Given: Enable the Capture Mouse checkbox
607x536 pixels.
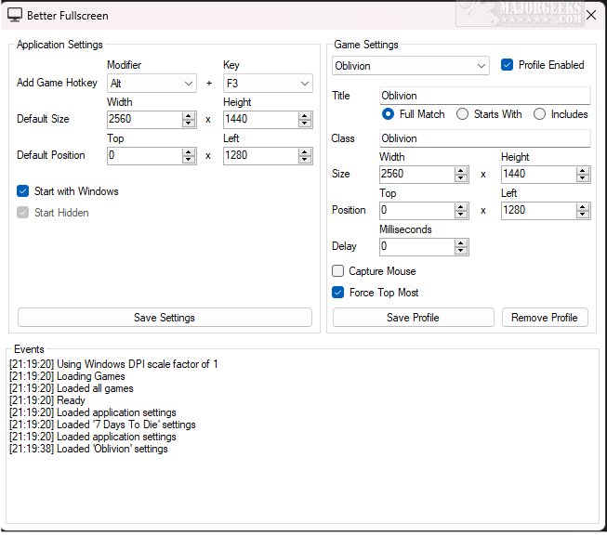Looking at the screenshot, I should (x=339, y=271).
